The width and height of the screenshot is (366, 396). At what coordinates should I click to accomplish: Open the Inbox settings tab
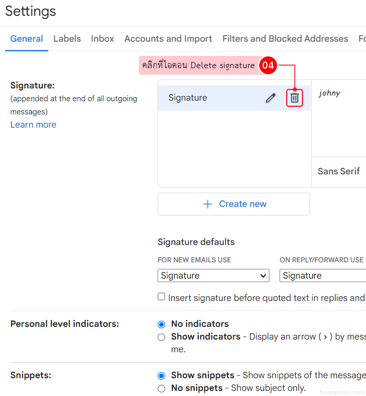[x=103, y=39]
